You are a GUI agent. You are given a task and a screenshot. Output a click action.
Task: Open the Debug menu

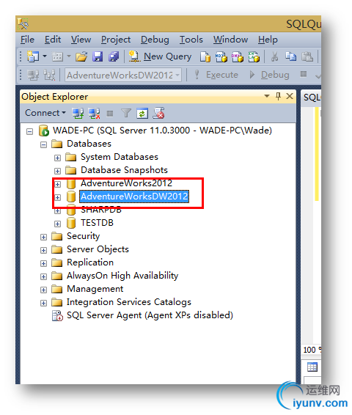[x=155, y=40]
